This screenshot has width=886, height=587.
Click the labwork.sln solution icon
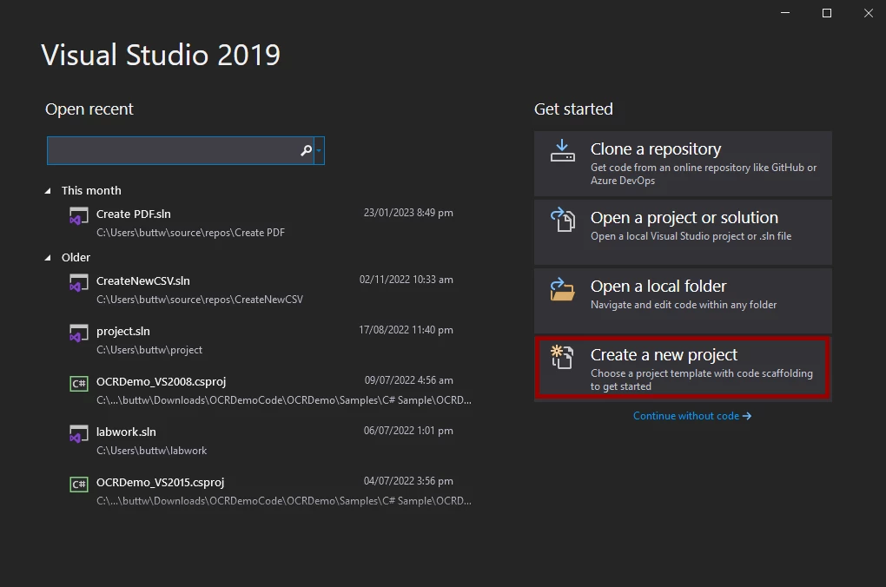coord(79,433)
